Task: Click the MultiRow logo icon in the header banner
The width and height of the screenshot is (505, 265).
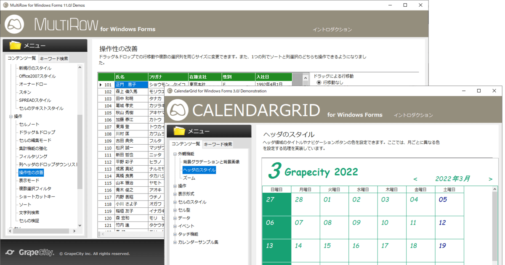Action: [x=14, y=25]
